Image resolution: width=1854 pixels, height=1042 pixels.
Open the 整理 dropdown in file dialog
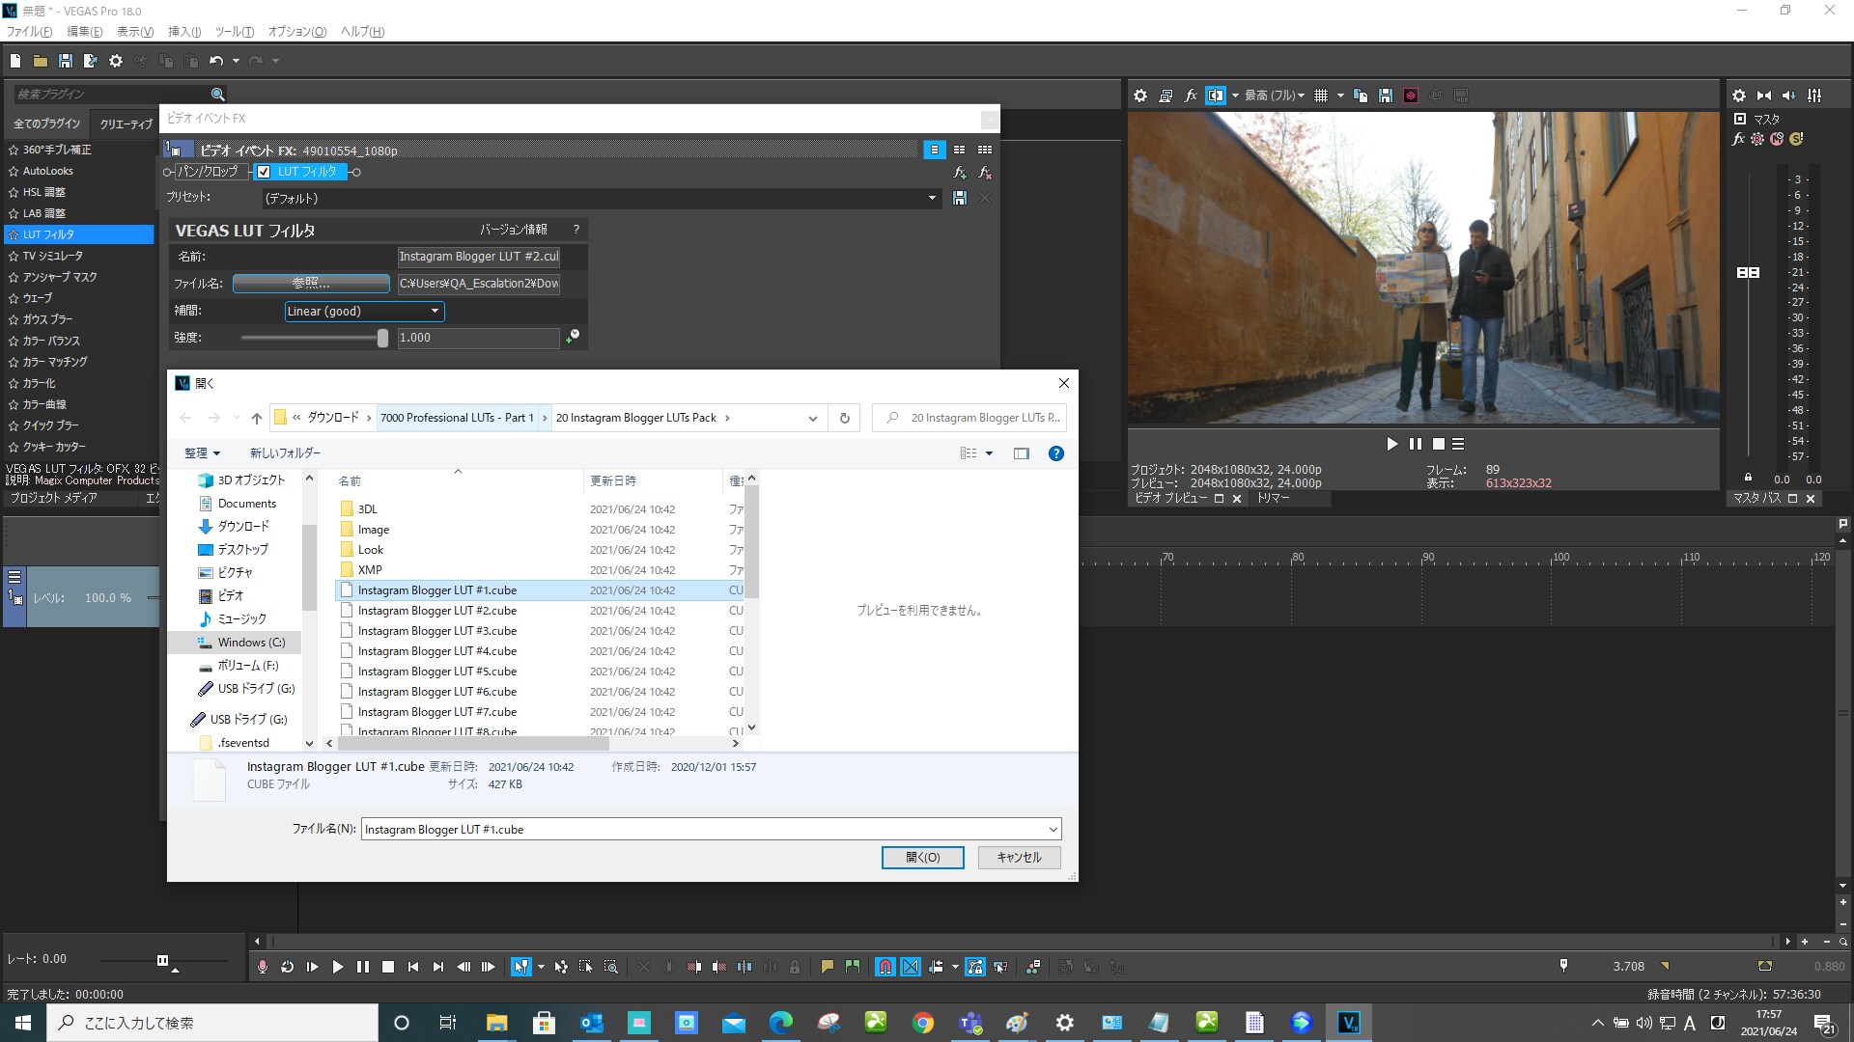pyautogui.click(x=203, y=453)
